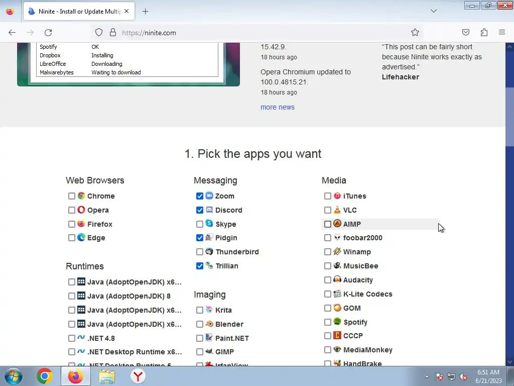This screenshot has height=386, width=514.
Task: Click the Winamp icon under Media
Action: (x=337, y=252)
